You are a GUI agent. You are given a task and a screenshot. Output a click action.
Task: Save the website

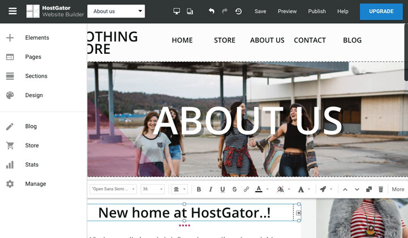(260, 11)
